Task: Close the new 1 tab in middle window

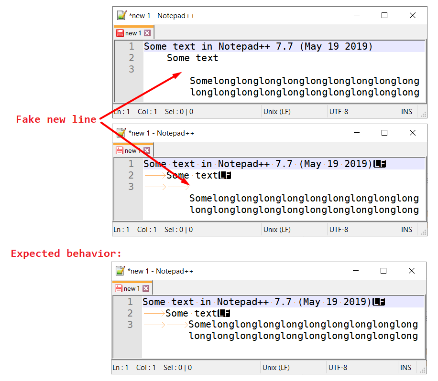Action: [147, 150]
